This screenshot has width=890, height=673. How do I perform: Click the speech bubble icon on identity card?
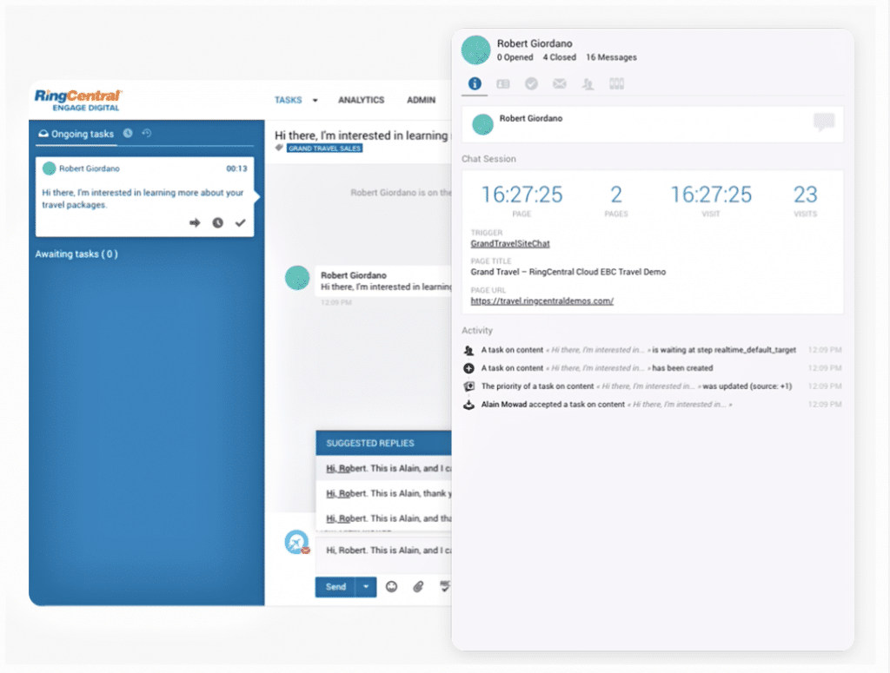pyautogui.click(x=823, y=122)
